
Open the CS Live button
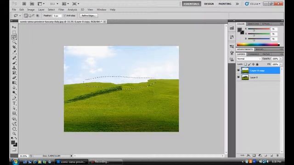[253, 4]
